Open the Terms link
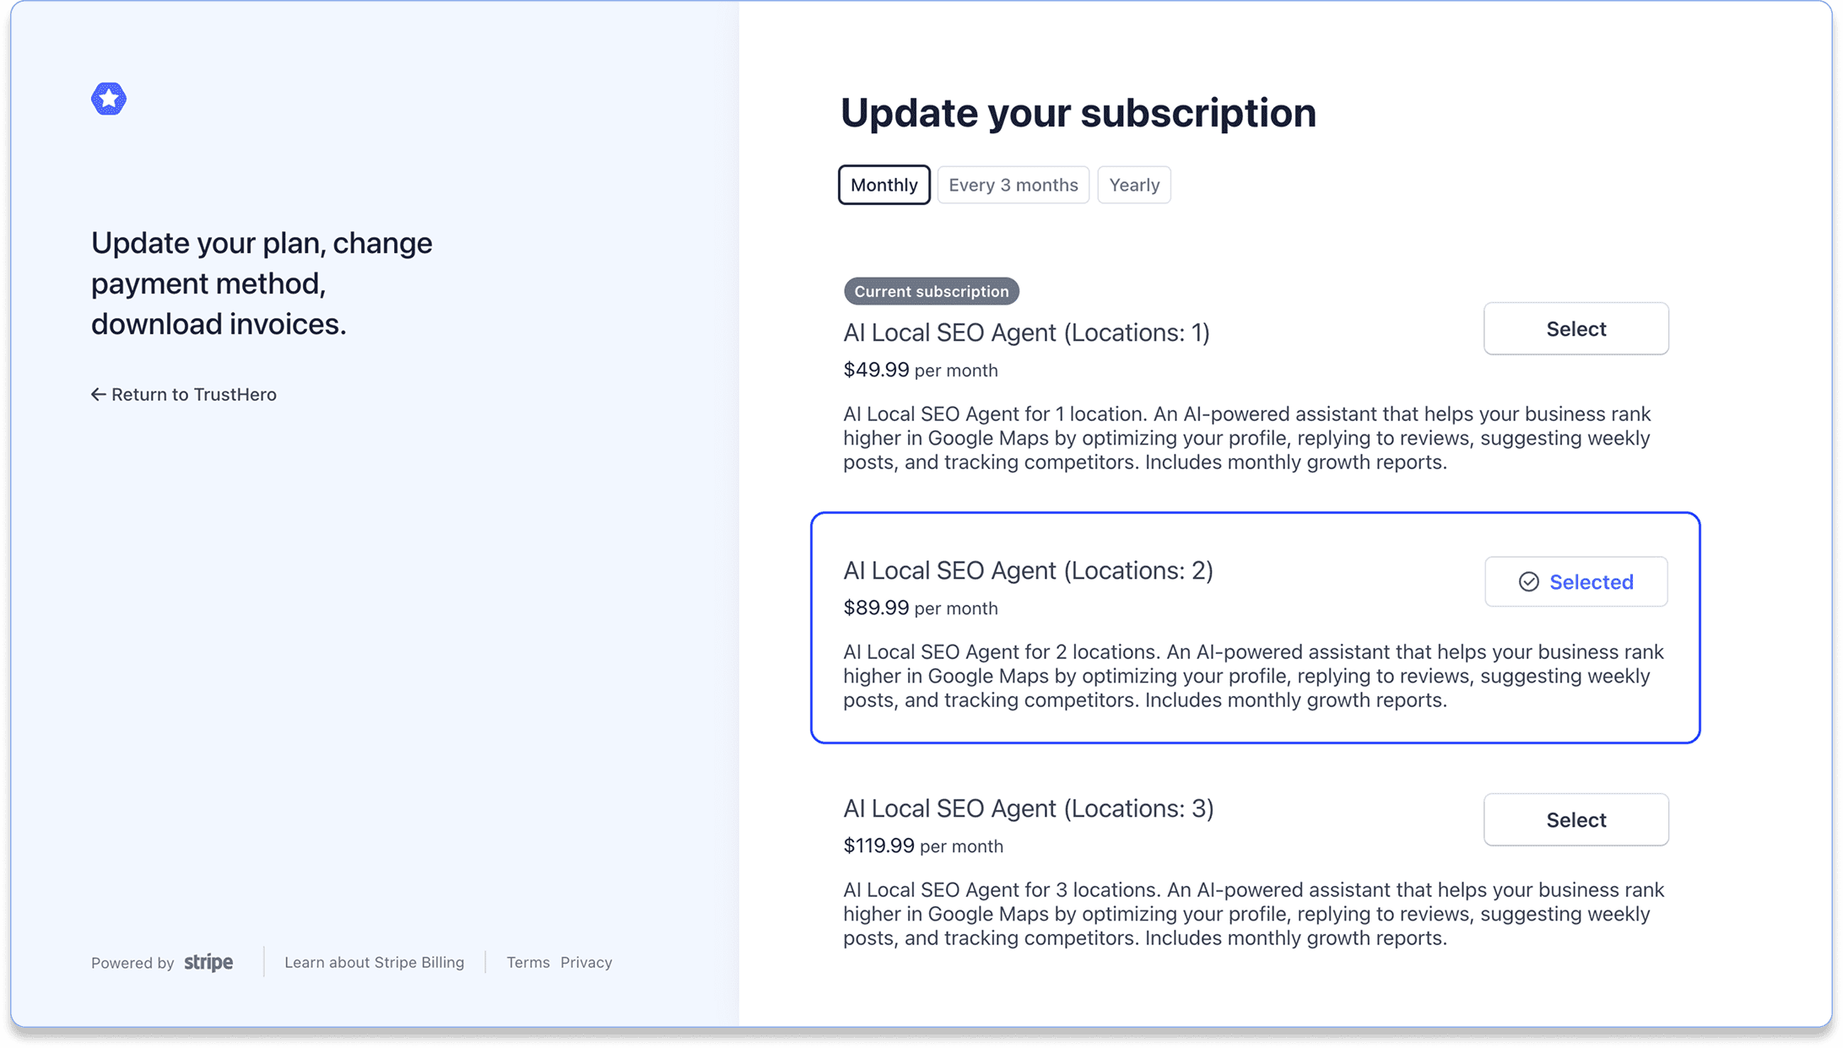Screen dimensions: 1843x1048 click(x=527, y=962)
